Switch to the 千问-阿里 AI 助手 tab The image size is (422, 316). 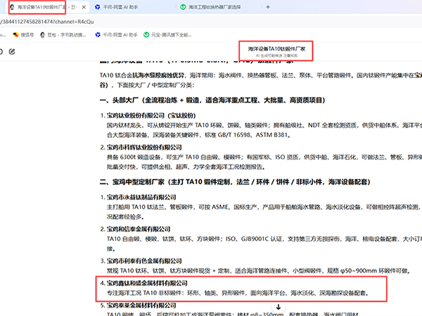(116, 7)
